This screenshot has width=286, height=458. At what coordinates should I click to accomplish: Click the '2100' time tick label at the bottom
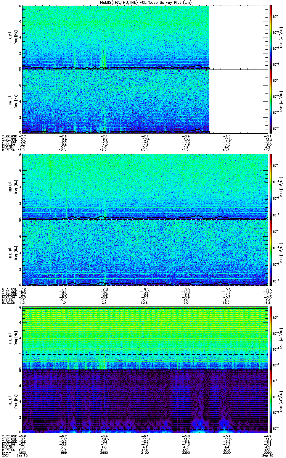(x=145, y=452)
